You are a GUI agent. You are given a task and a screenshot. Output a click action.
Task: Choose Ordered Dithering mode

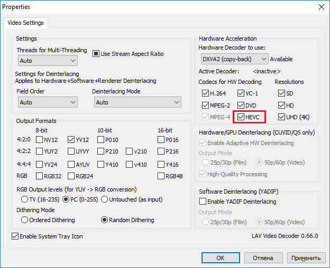tap(24, 220)
